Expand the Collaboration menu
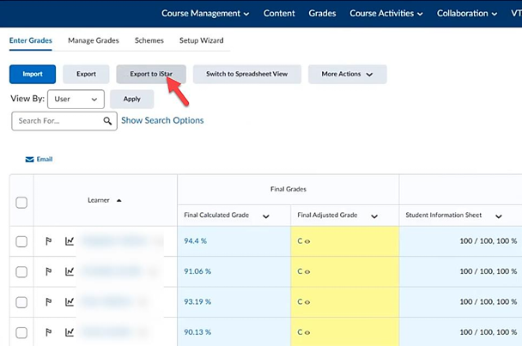The width and height of the screenshot is (522, 346). click(x=467, y=14)
